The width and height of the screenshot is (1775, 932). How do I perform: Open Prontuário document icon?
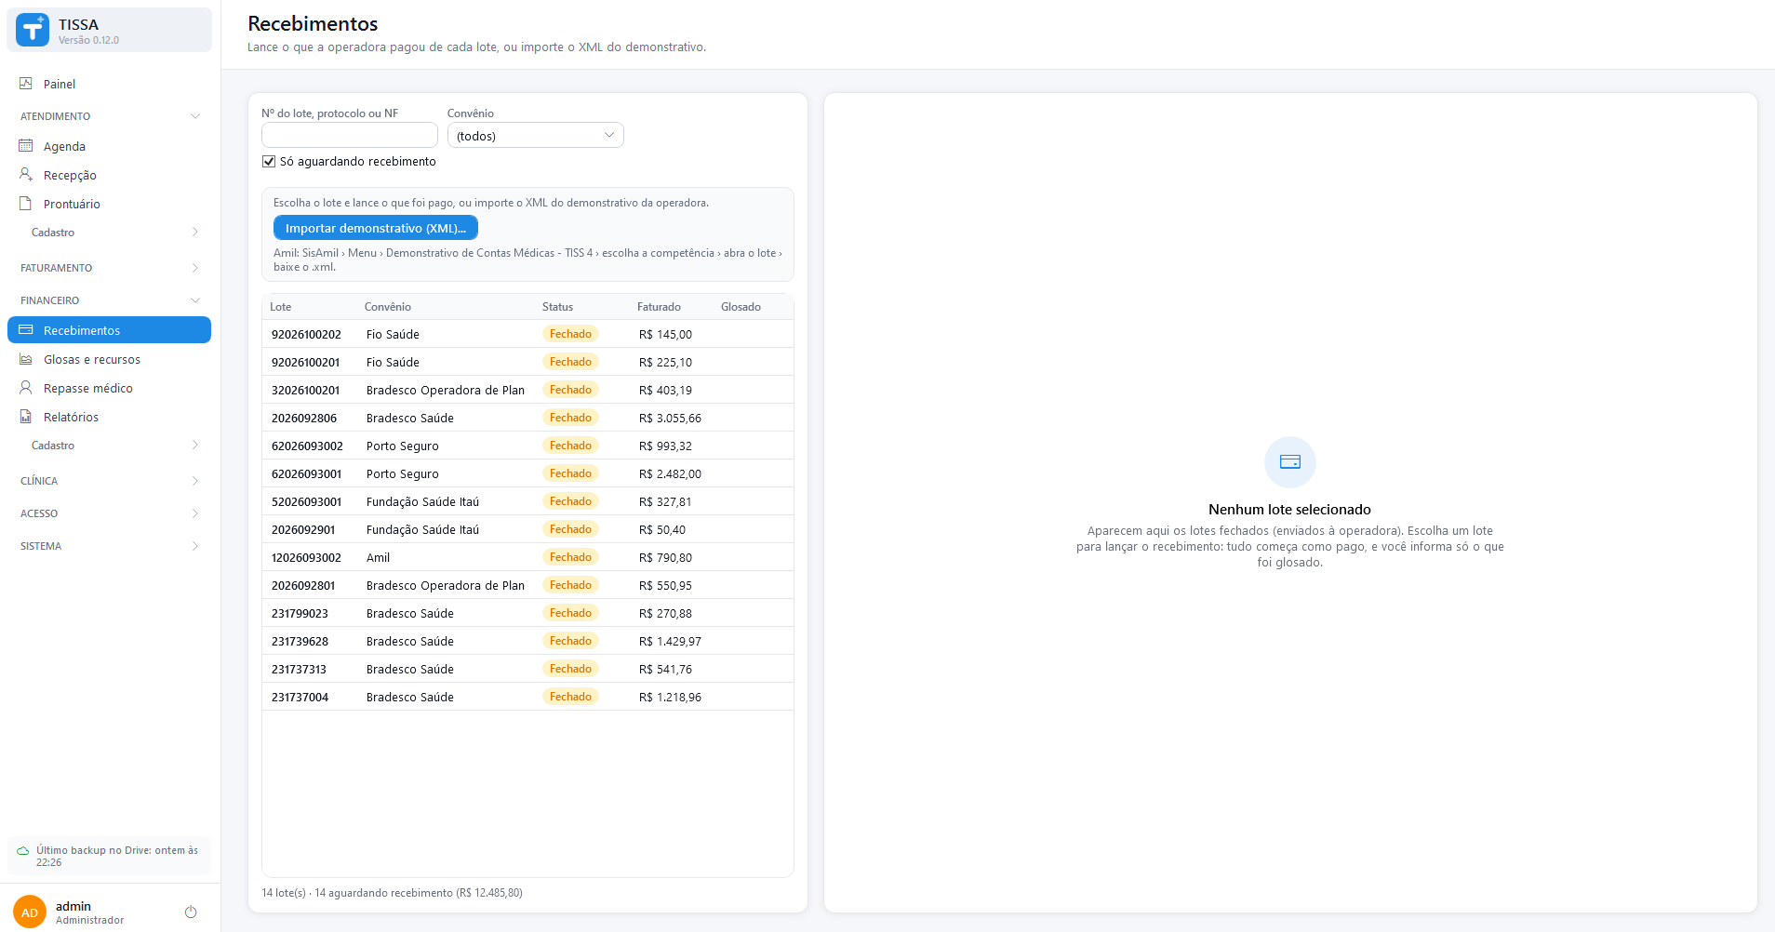(x=26, y=204)
